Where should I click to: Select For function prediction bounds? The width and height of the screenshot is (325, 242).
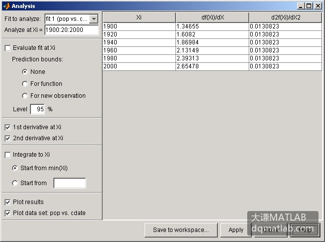(x=24, y=84)
